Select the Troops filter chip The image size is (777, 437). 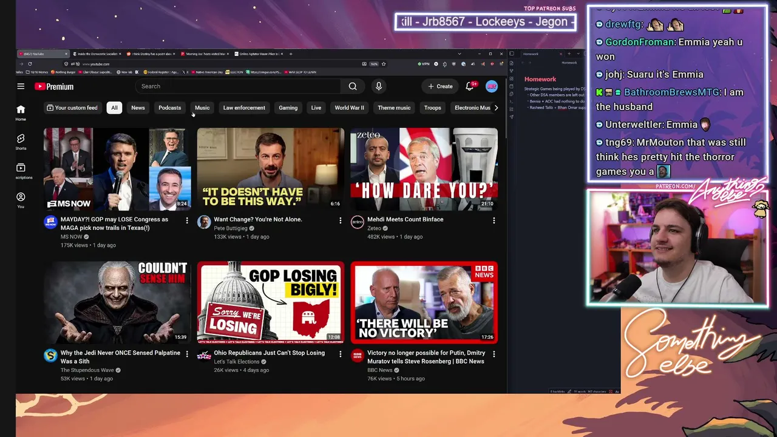[x=433, y=108]
